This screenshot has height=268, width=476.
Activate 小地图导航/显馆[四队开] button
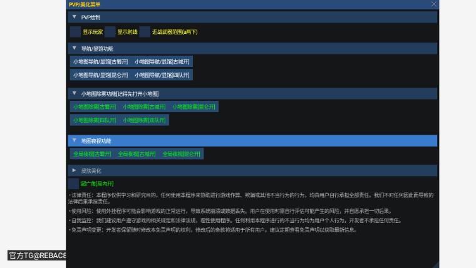pos(162,75)
